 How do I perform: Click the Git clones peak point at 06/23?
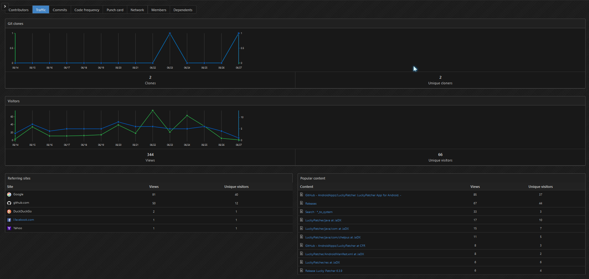[170, 33]
